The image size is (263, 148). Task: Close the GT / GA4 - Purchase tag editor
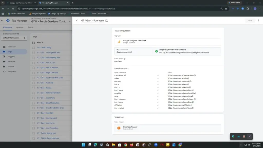click(x=77, y=21)
